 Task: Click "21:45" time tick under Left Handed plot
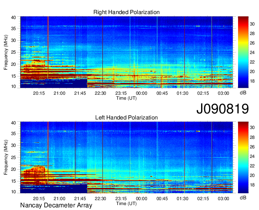tap(80, 199)
